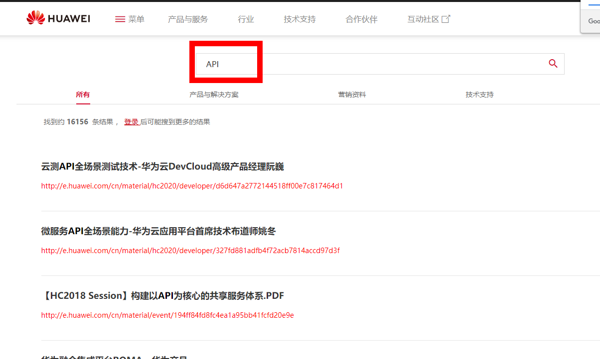Select the 所有 results tab
The image size is (600, 359).
(83, 94)
